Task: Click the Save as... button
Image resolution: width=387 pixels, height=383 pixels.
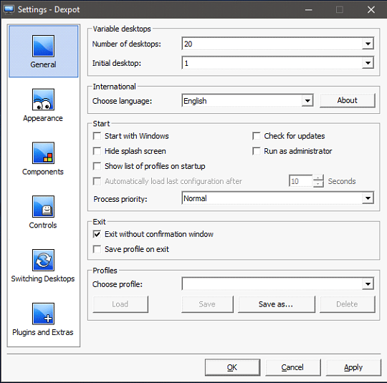Action: click(277, 304)
